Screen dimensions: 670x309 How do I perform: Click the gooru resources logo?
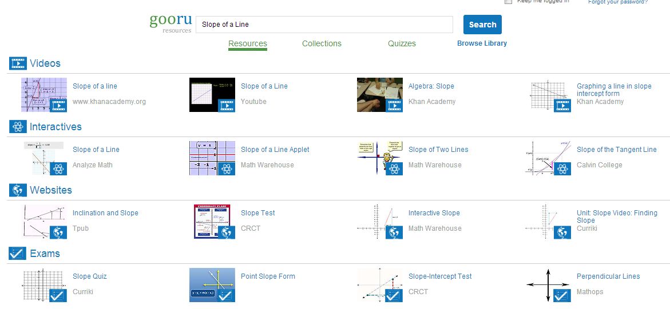(171, 24)
